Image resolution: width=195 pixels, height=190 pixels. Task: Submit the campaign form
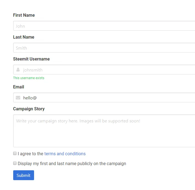(x=24, y=175)
